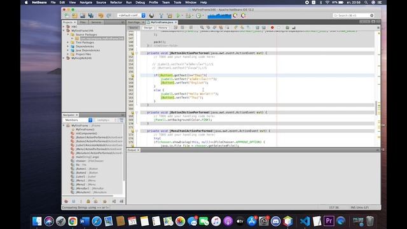Click the Search field in toolbar
This screenshot has width=407, height=229.
point(354,15)
